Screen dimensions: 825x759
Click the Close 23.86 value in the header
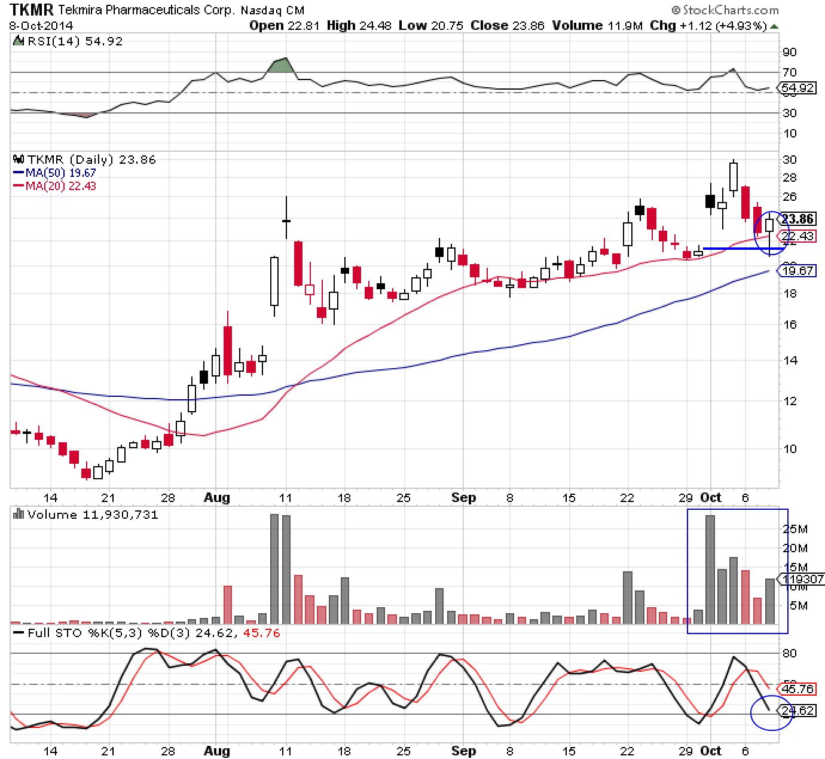click(x=507, y=26)
